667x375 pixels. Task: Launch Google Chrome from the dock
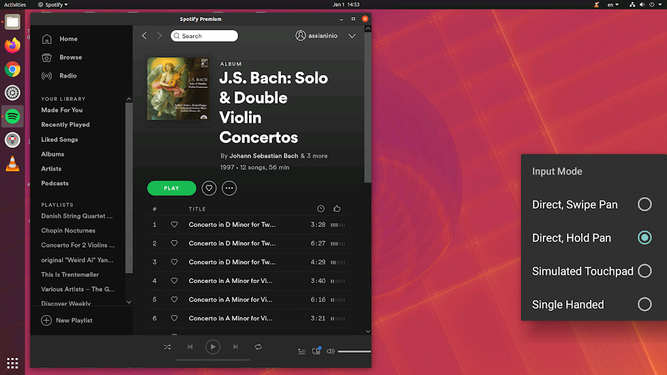[12, 70]
